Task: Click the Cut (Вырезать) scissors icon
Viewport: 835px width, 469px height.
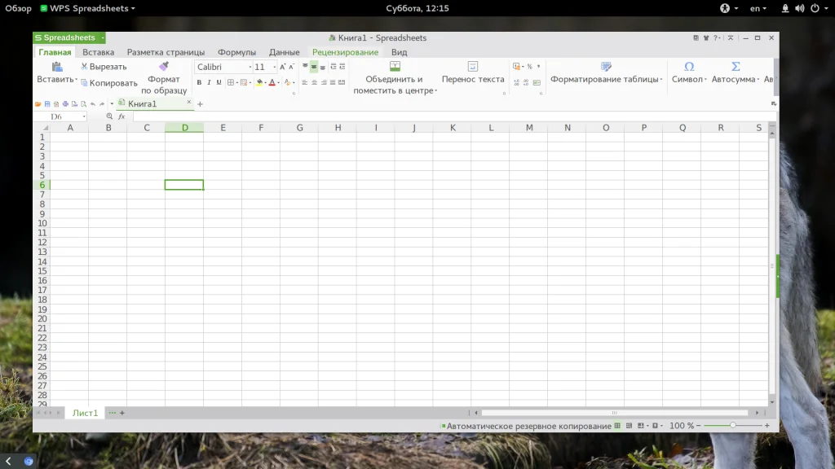Action: pyautogui.click(x=84, y=67)
